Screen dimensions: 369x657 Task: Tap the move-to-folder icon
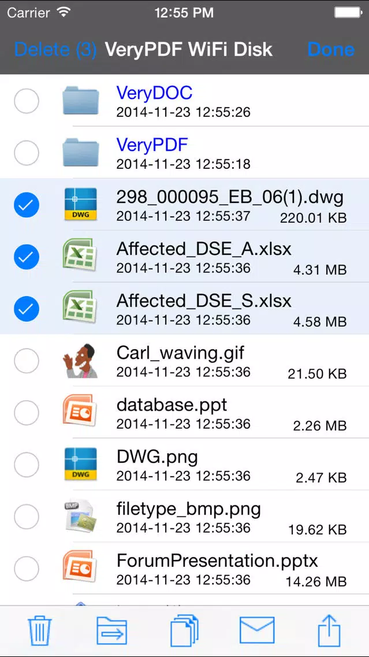click(111, 630)
